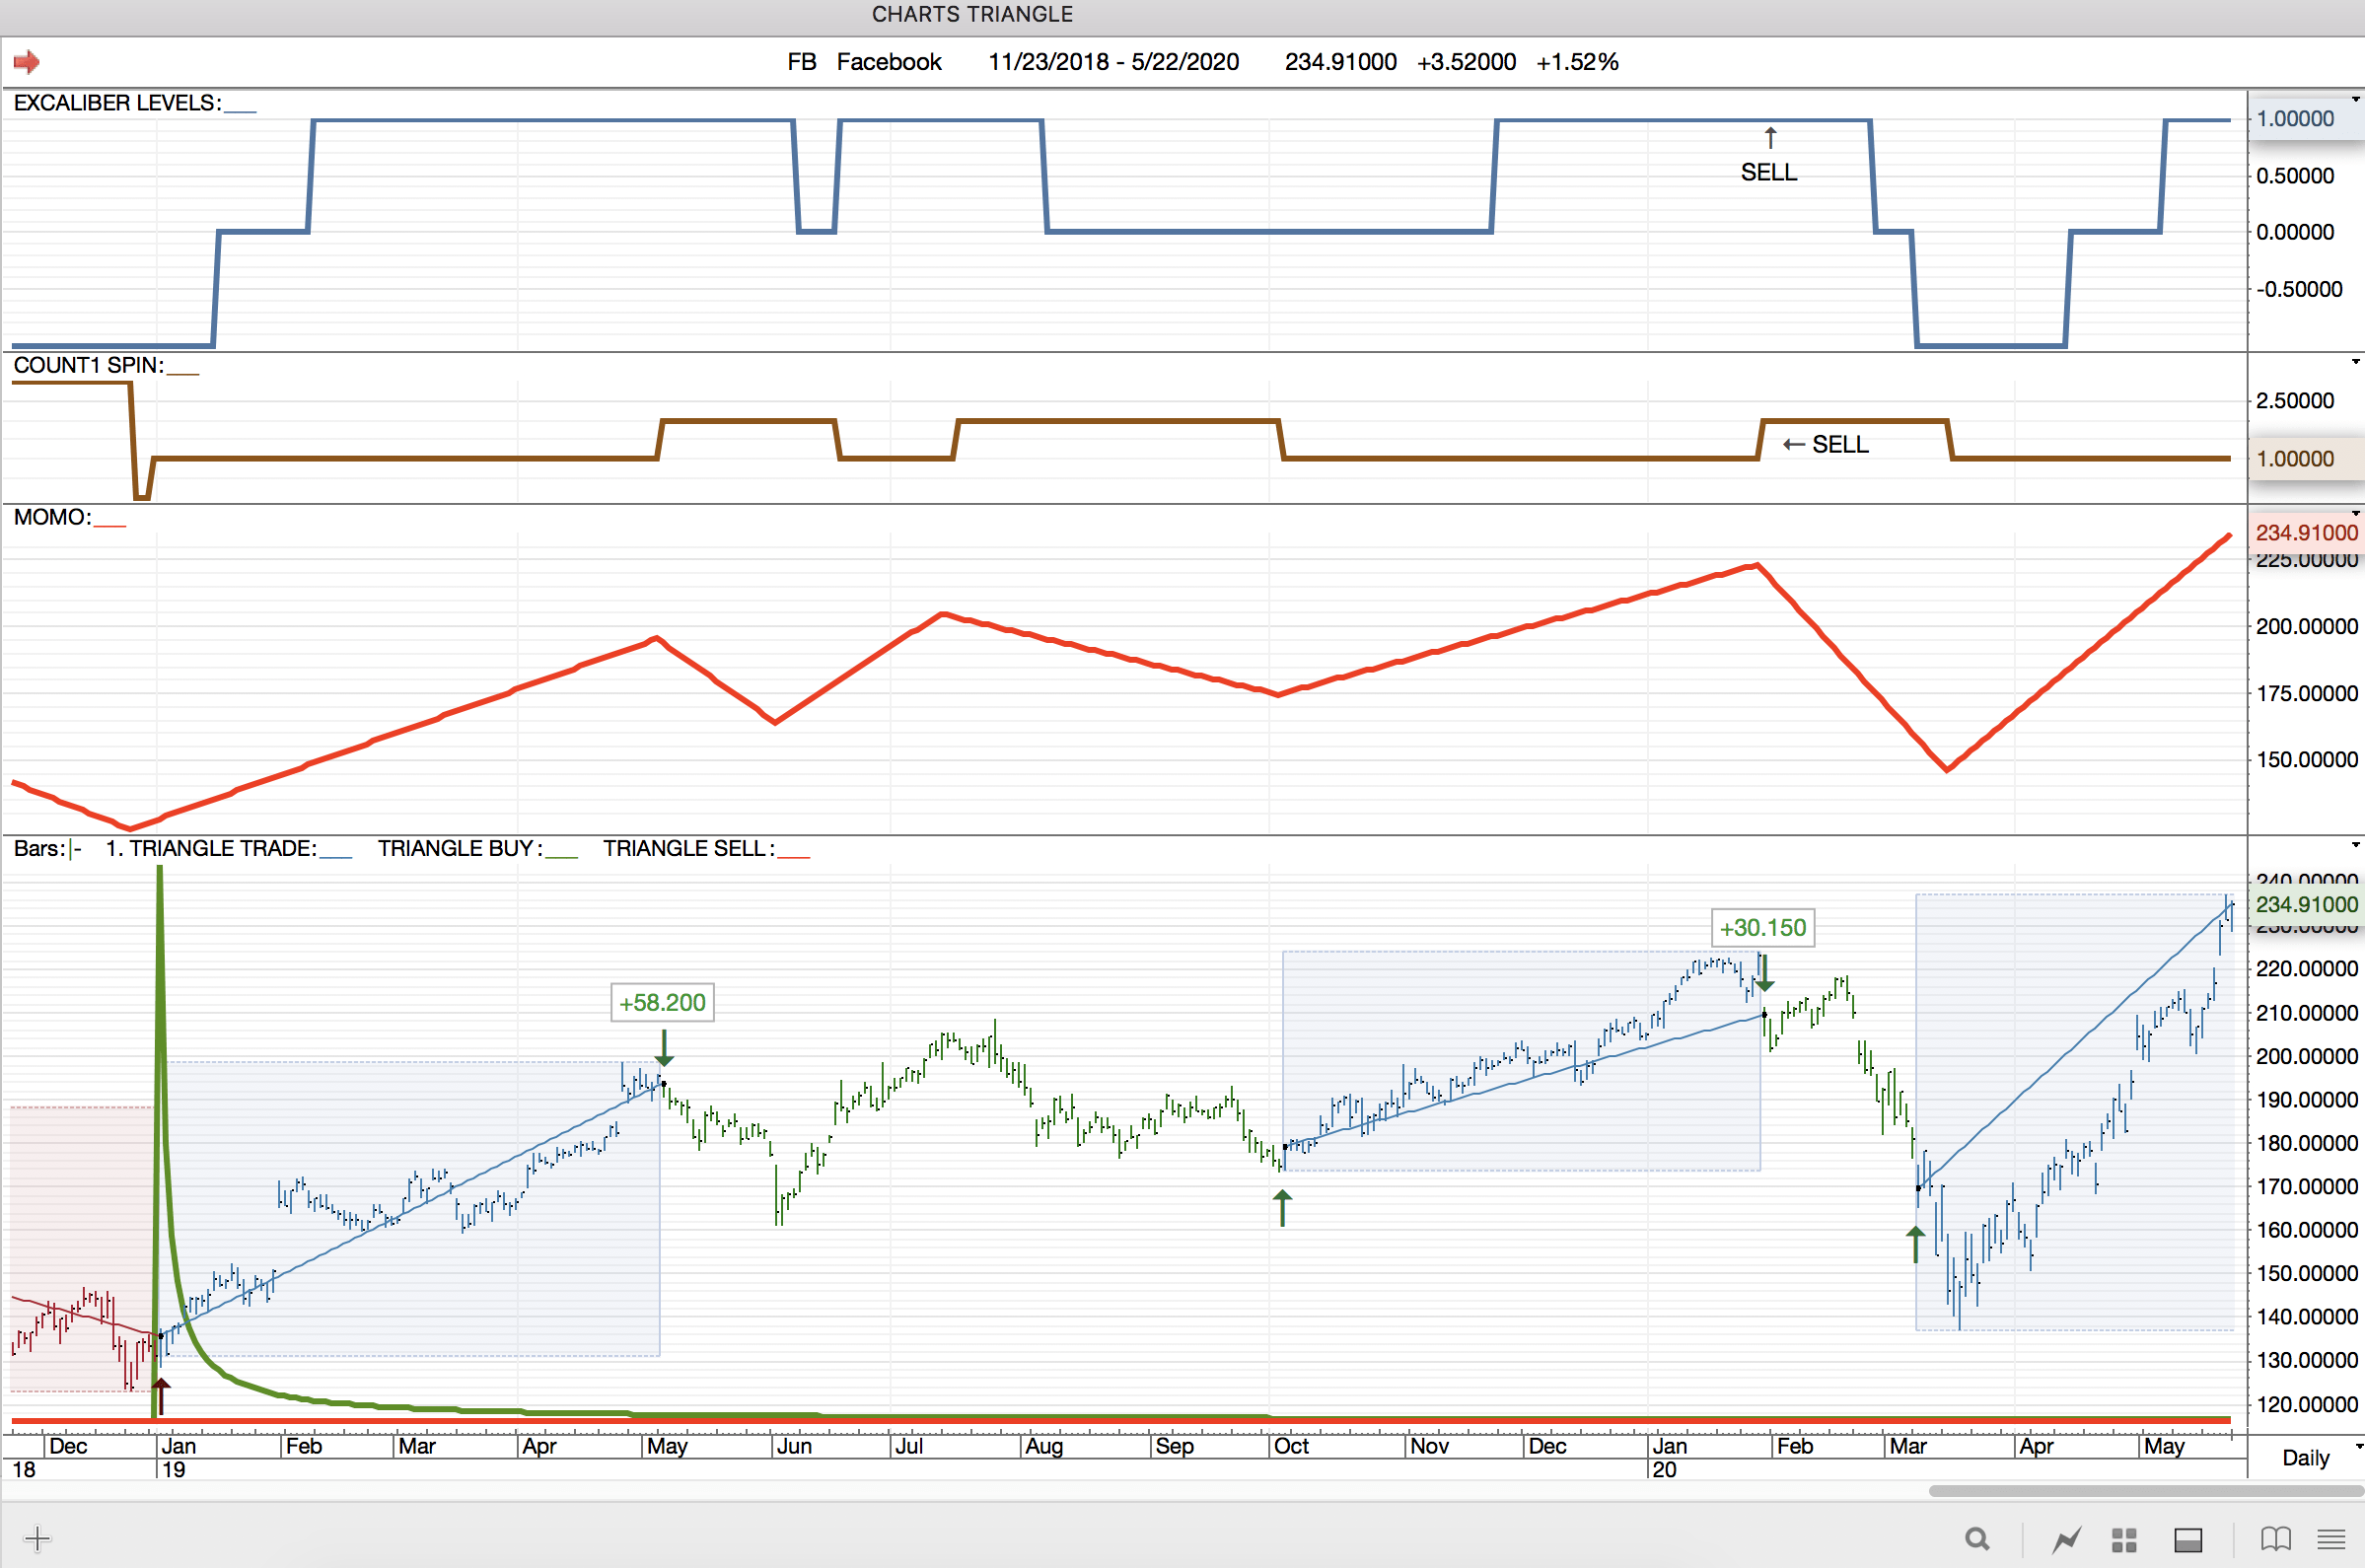This screenshot has height=1568, width=2365.
Task: Click the +58.200 profit label box
Action: click(x=662, y=1002)
